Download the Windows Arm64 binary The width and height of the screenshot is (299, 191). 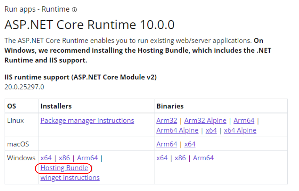point(203,158)
